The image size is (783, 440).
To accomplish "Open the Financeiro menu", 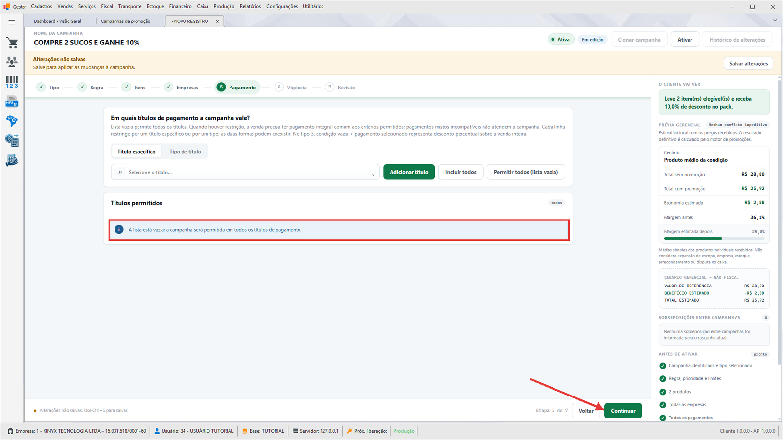I will 180,7.
